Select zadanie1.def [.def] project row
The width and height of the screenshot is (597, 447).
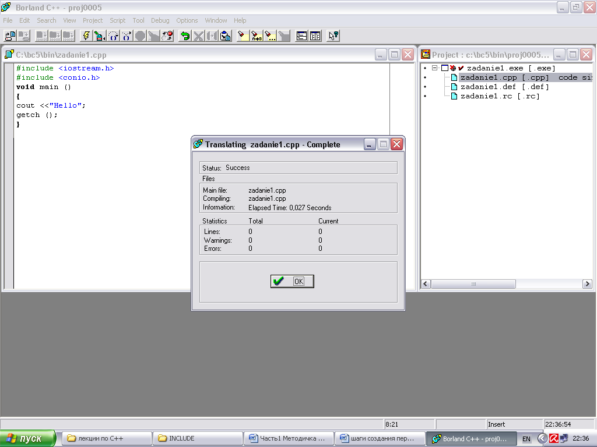504,87
